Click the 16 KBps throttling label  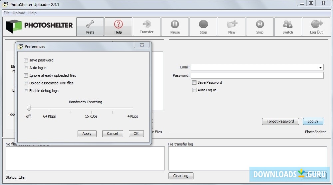pos(91,116)
